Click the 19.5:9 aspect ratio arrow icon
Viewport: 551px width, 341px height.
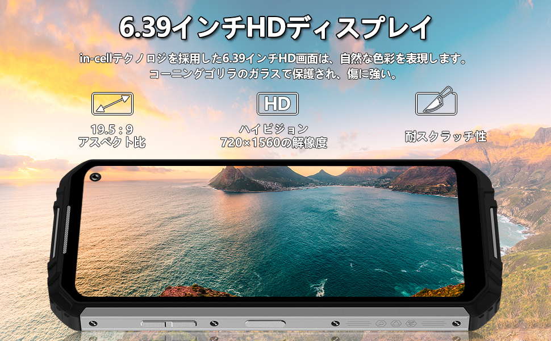112,103
